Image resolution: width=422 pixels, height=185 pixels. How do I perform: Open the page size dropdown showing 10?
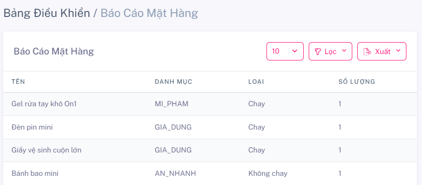285,51
